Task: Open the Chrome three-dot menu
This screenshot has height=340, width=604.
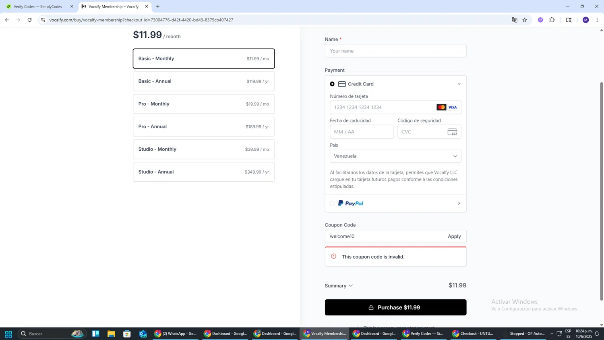Action: point(597,20)
